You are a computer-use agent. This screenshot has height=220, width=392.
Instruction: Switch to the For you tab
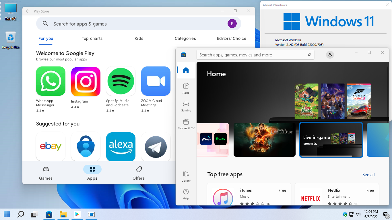(46, 38)
